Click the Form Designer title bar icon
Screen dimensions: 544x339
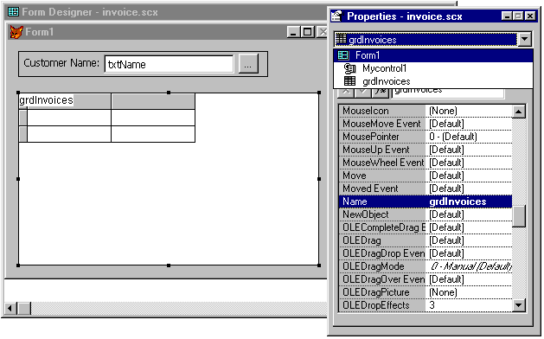[x=13, y=12]
